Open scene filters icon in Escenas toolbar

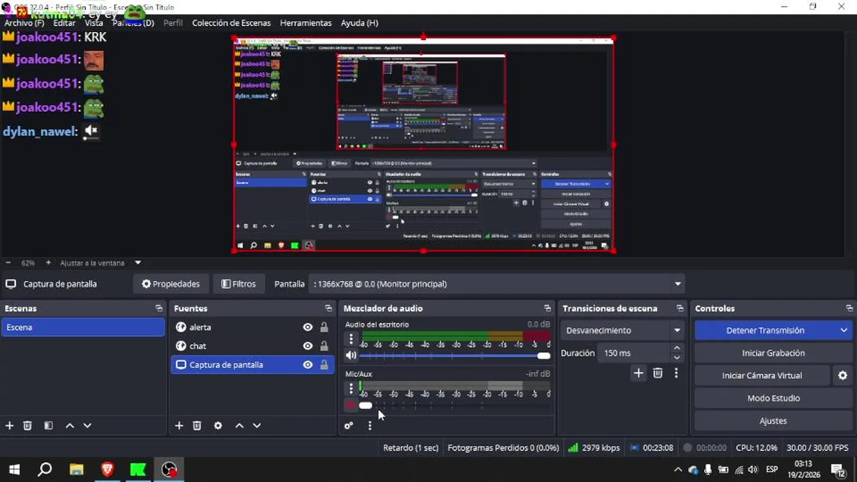click(48, 426)
